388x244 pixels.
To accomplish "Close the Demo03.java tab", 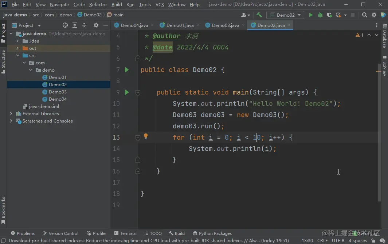I will tap(243, 25).
